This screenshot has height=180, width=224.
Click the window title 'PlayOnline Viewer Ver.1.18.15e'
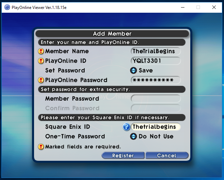pyautogui.click(x=39, y=8)
